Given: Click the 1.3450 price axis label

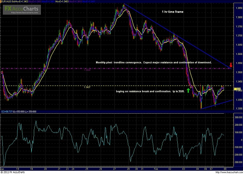Looking at the screenshot, I should click(x=239, y=81).
